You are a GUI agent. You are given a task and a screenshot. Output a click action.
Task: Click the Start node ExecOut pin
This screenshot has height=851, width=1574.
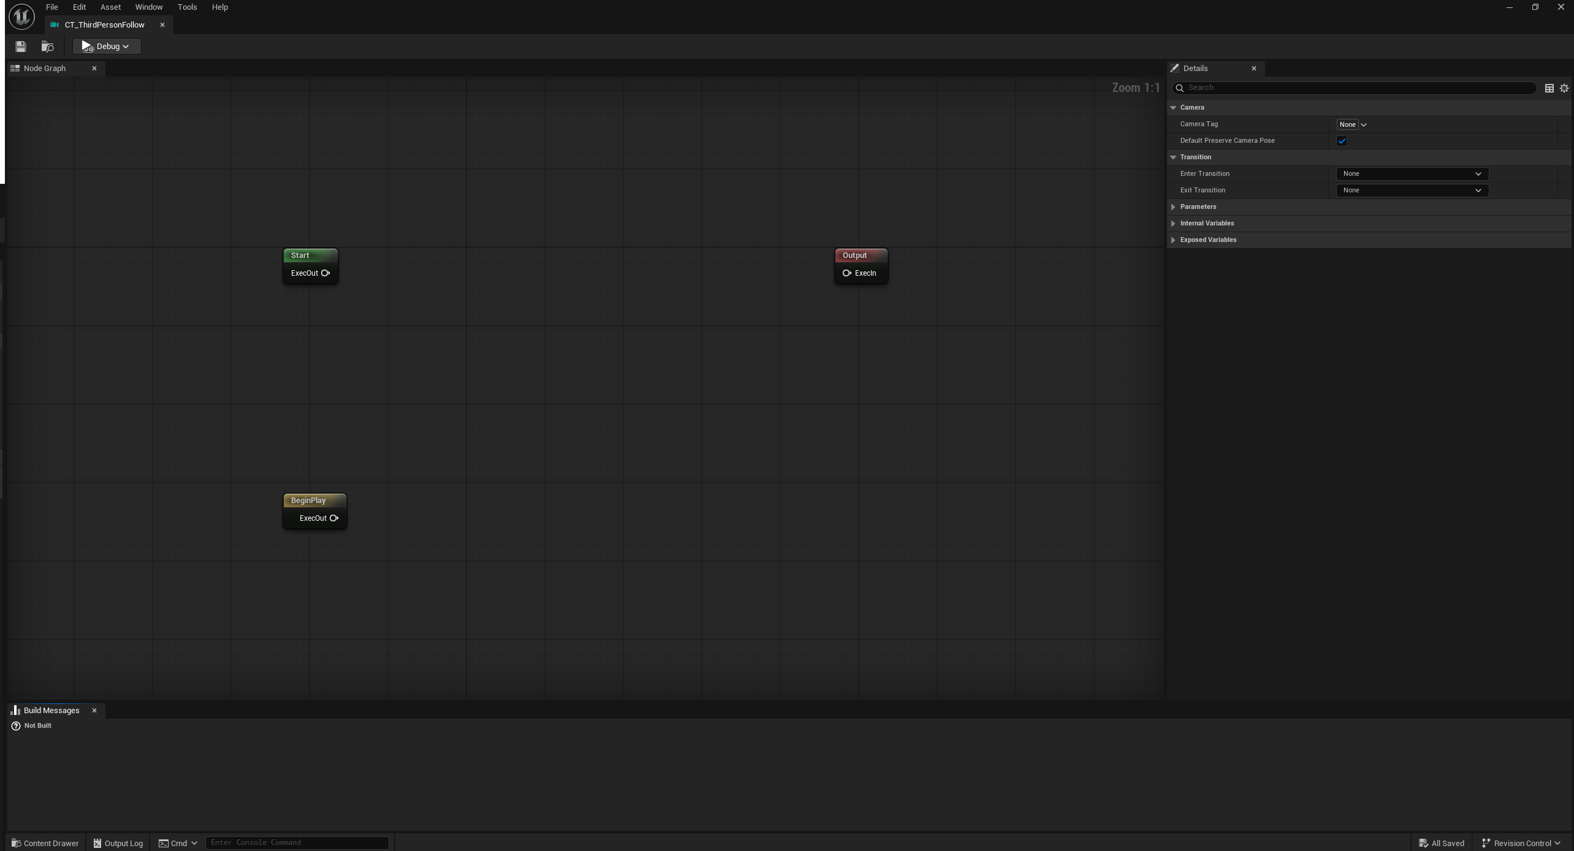pyautogui.click(x=325, y=273)
